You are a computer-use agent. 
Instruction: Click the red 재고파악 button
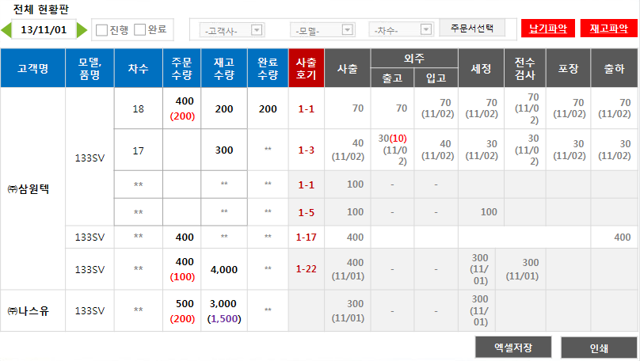pos(608,28)
